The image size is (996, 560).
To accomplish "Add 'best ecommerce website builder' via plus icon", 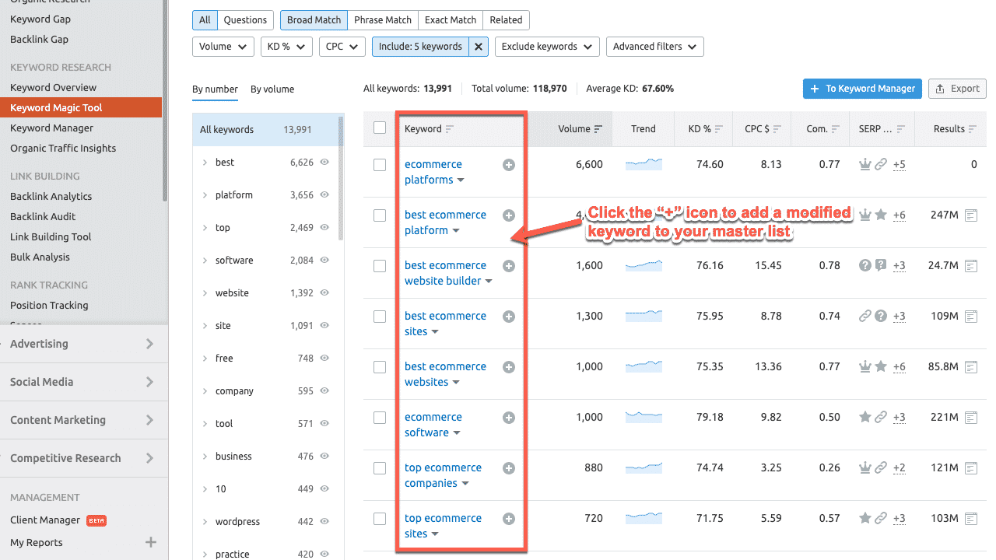I will [509, 266].
